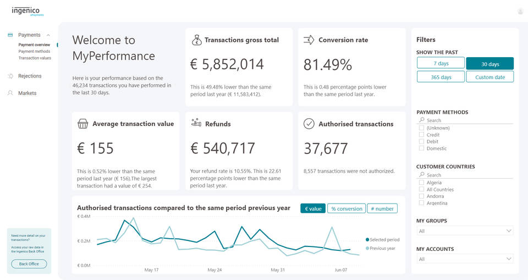Switch chart to € value

(x=313, y=208)
